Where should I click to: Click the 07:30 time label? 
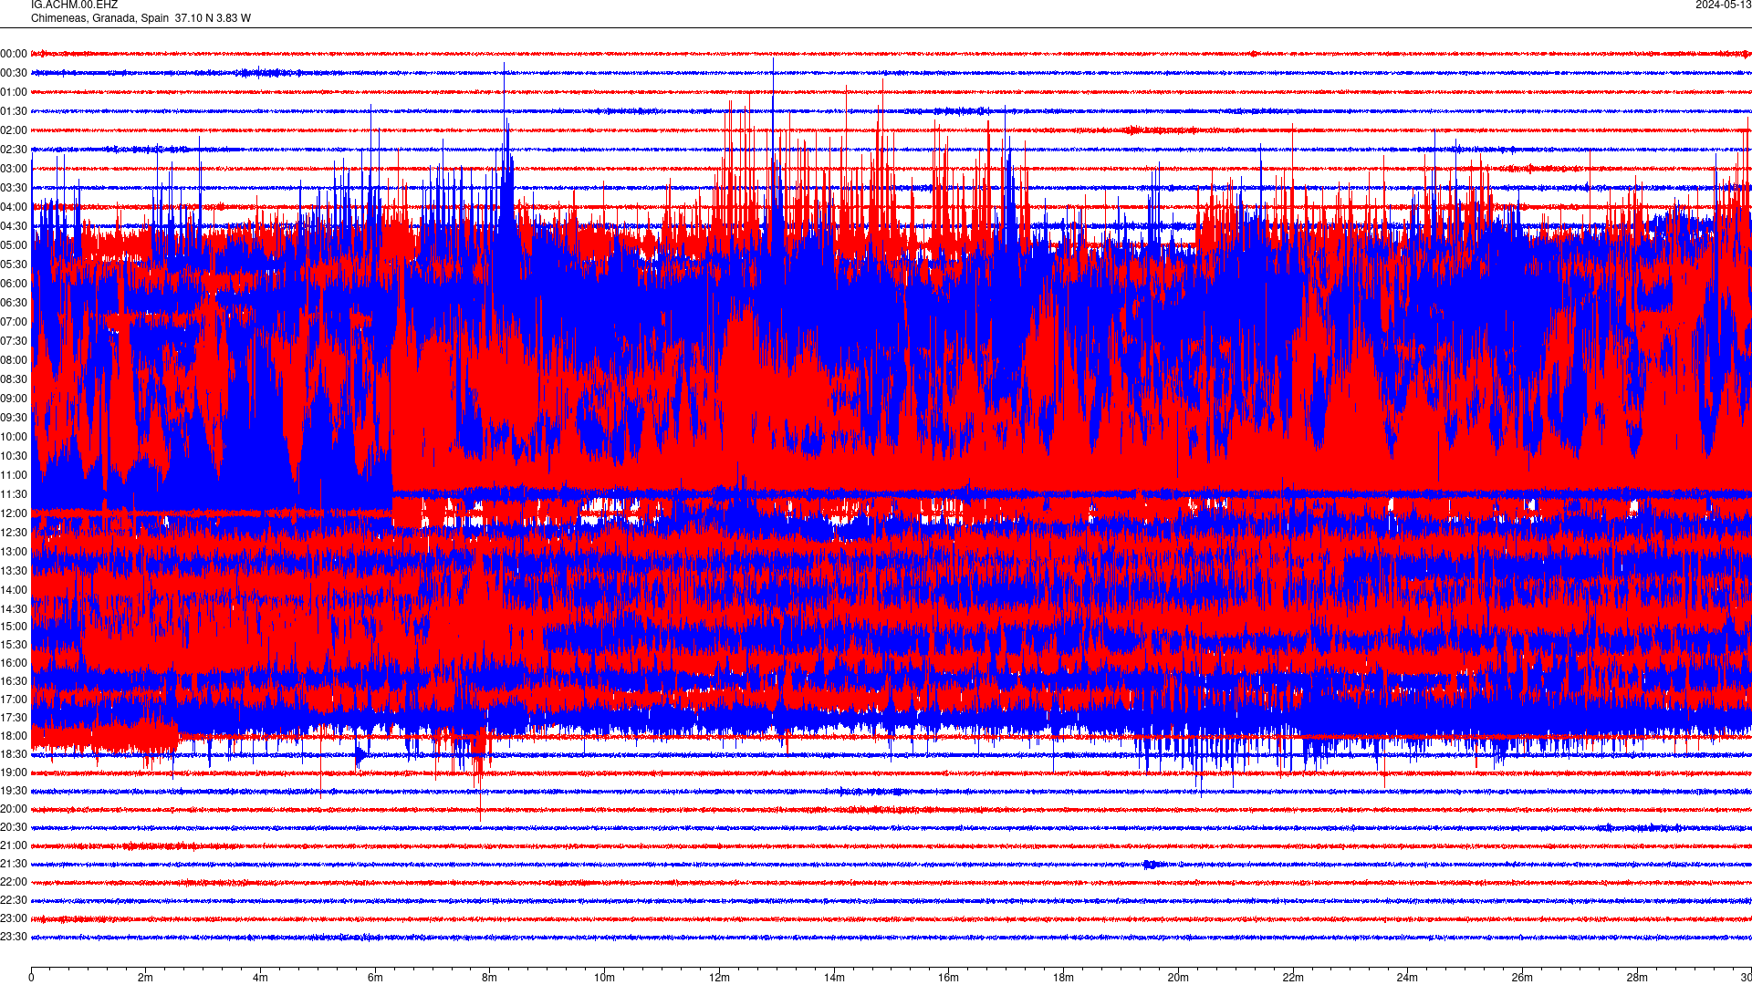tap(14, 341)
